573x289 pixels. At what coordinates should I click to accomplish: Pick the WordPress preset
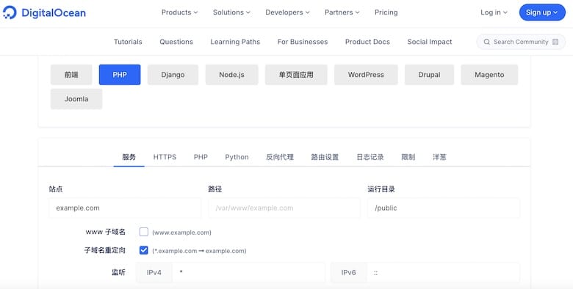tap(366, 75)
